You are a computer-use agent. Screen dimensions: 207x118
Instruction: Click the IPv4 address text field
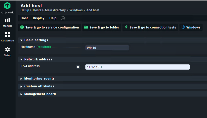click(x=137, y=67)
